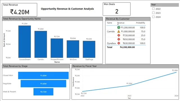180x101 pixels.
Task: Click the Total Revenue by Stage title
Action: 15,66
